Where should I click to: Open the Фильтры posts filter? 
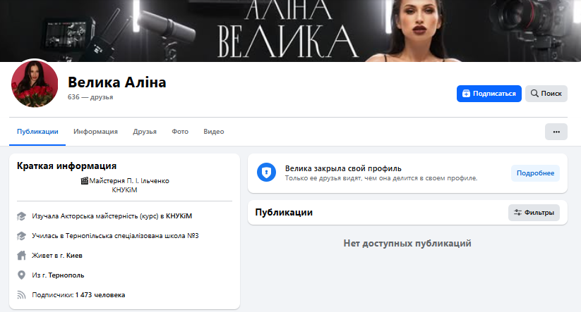point(534,213)
